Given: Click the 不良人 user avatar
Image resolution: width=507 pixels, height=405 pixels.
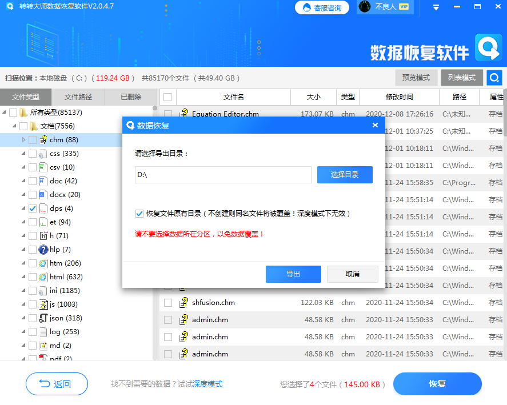Looking at the screenshot, I should [x=364, y=7].
